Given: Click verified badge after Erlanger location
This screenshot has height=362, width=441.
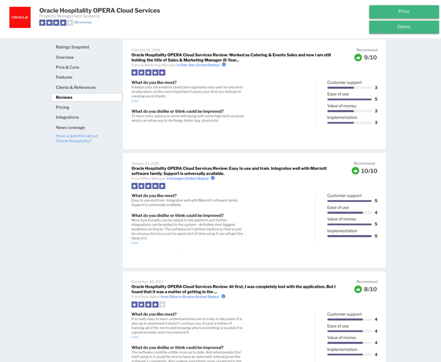Looking at the screenshot, I should (213, 178).
